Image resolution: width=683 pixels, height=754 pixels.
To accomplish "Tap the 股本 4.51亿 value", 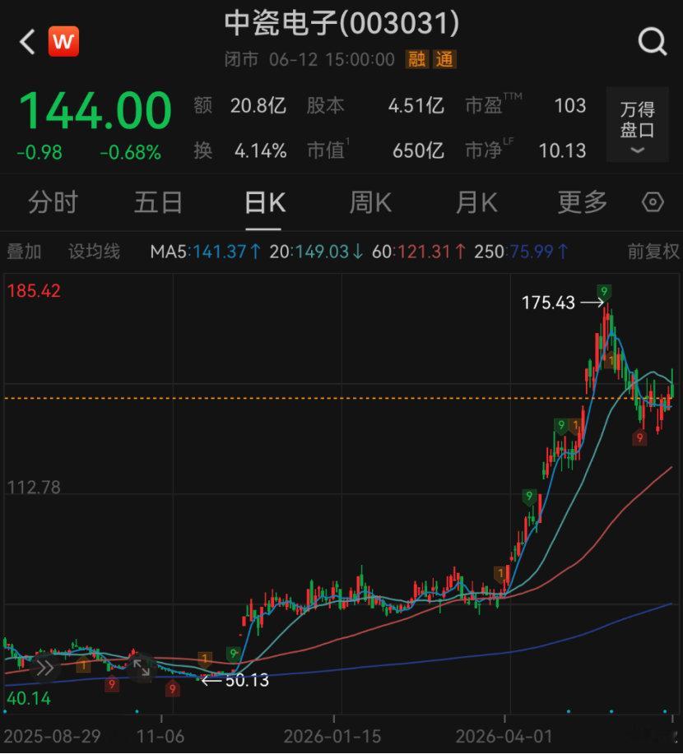I will click(x=416, y=105).
